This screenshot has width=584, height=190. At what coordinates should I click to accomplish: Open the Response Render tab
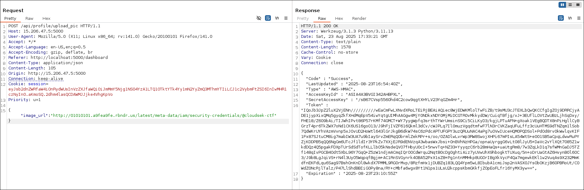tap(359, 19)
